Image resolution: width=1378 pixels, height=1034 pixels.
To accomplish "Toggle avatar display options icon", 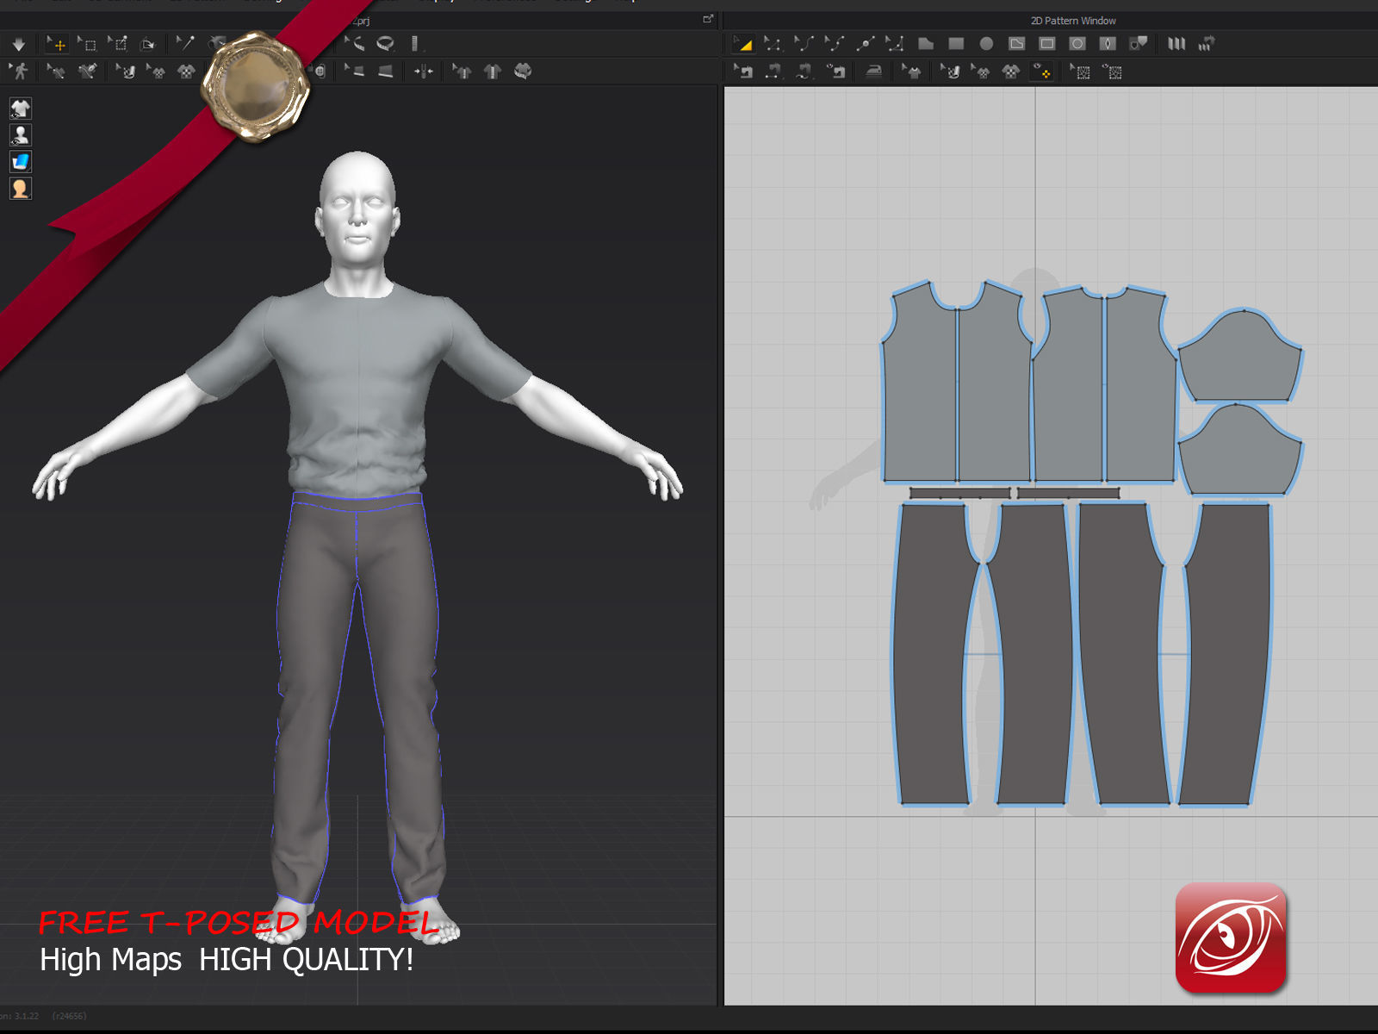I will tap(21, 134).
